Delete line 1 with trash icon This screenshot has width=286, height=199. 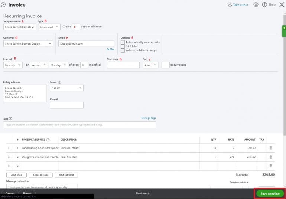pyautogui.click(x=270, y=148)
